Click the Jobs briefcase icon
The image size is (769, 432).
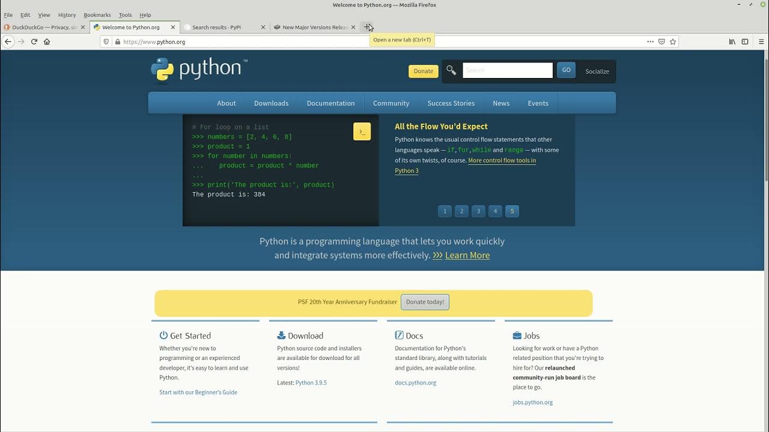point(517,335)
